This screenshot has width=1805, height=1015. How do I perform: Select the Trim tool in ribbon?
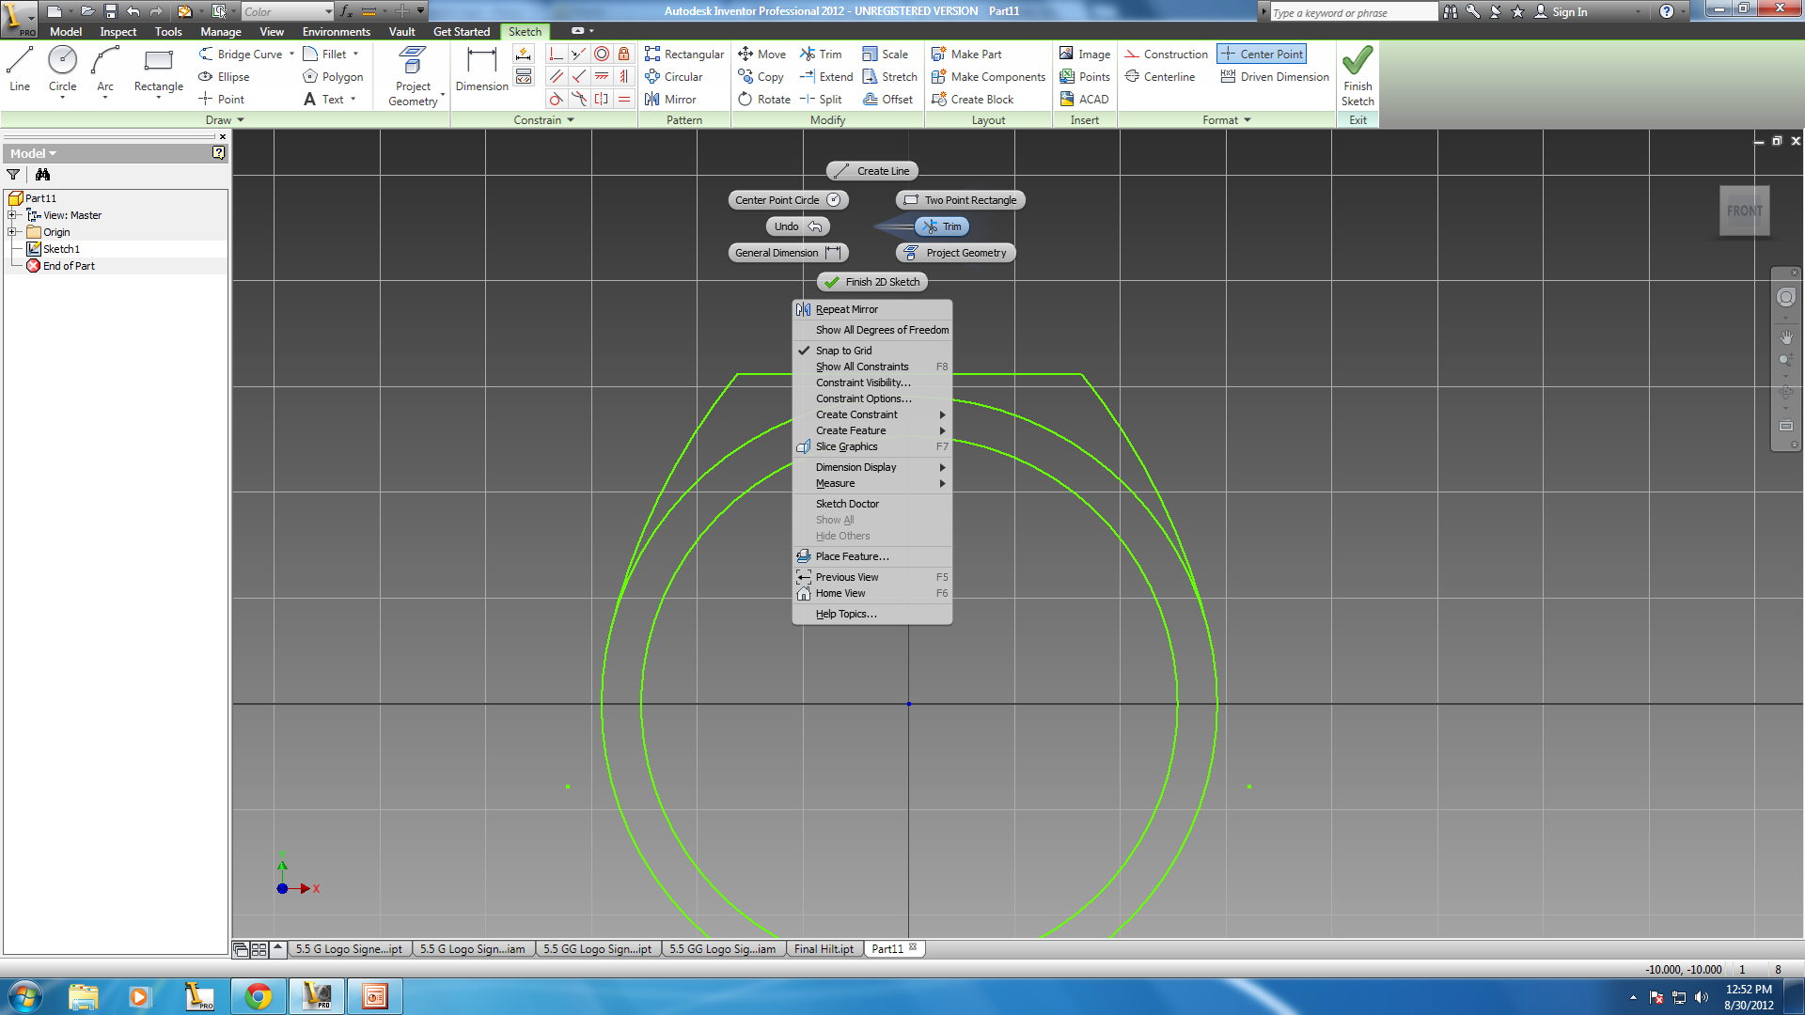click(x=821, y=55)
